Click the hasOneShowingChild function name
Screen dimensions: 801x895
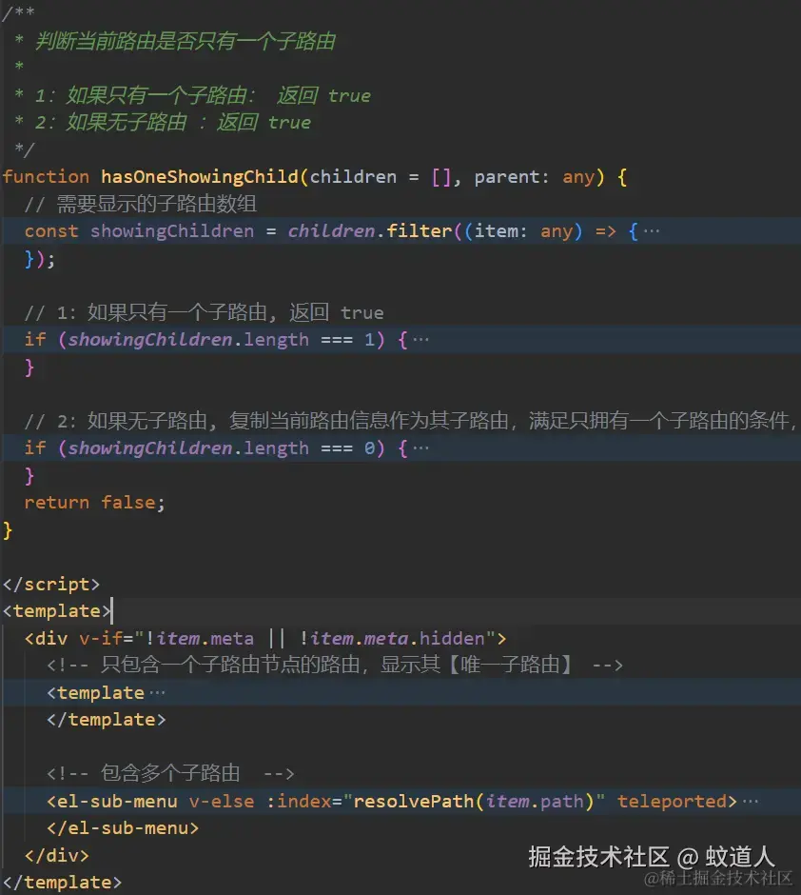click(x=179, y=176)
